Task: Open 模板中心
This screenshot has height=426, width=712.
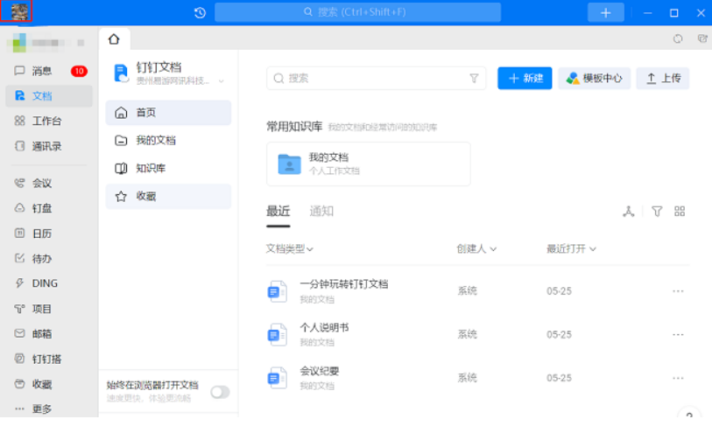Action: (x=594, y=79)
